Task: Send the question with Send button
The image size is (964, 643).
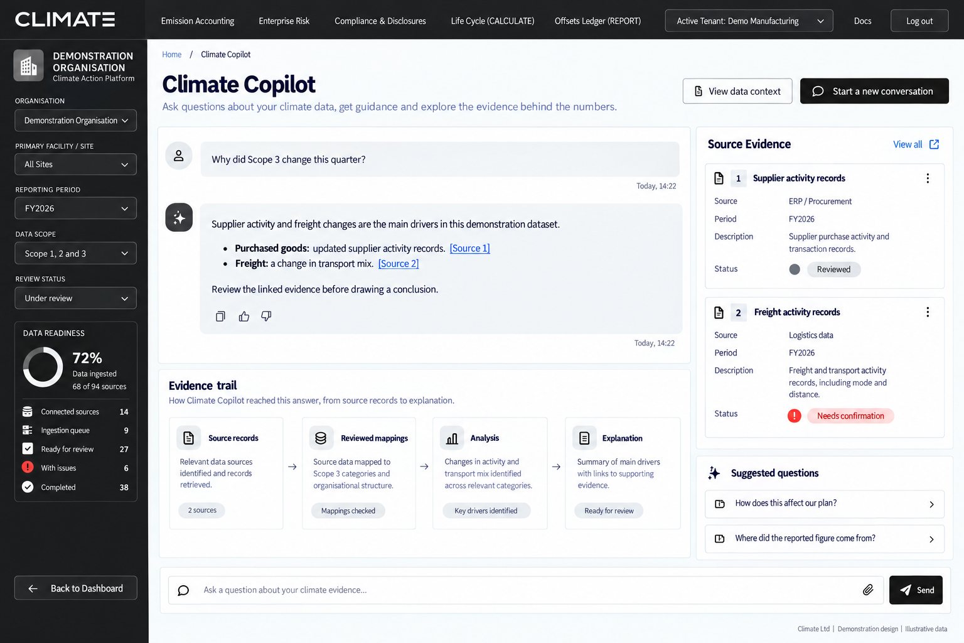Action: [x=916, y=590]
